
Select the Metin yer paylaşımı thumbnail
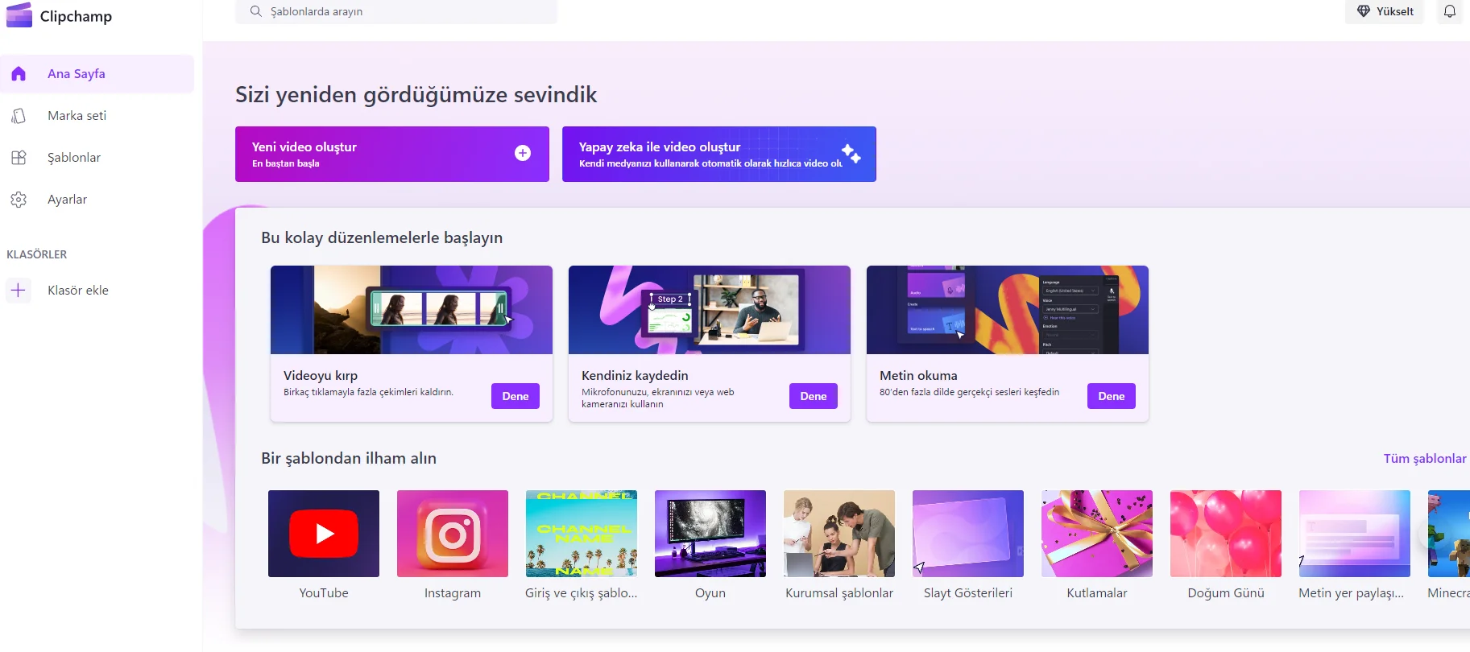coord(1355,534)
